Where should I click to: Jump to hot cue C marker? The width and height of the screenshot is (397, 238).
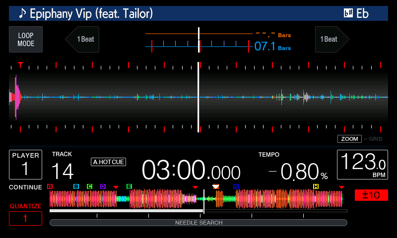pyautogui.click(x=89, y=186)
